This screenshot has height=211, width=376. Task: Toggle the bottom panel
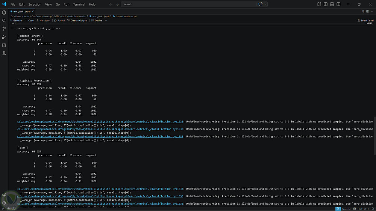click(x=332, y=4)
